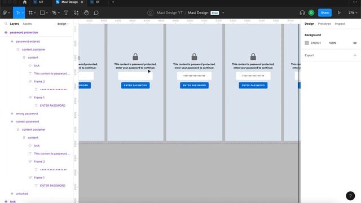This screenshot has height=203, width=361.
Task: Select the Rectangle shape tool
Action: [x=42, y=13]
